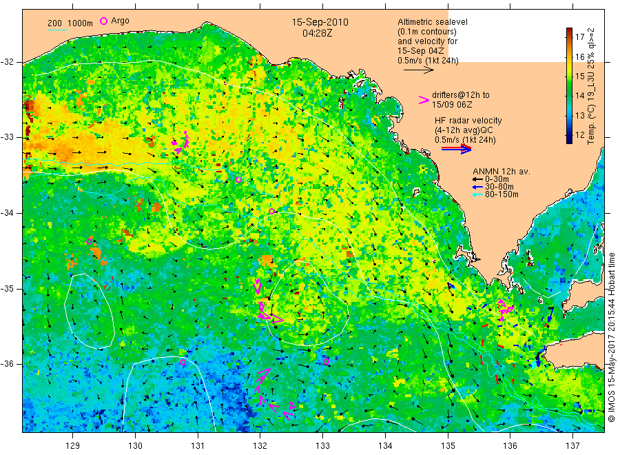Click the red and blue HF radar arrow
620x455 pixels.
(x=457, y=149)
